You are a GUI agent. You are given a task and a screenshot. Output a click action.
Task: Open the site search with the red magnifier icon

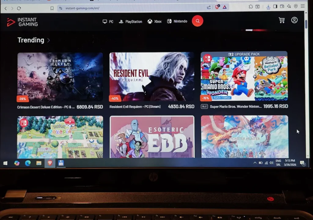(x=197, y=21)
